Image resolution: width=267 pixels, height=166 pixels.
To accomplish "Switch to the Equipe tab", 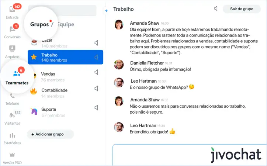I will [x=66, y=24].
